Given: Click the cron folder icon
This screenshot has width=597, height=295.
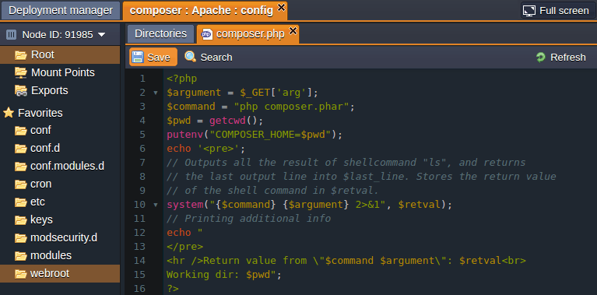Looking at the screenshot, I should pos(21,184).
